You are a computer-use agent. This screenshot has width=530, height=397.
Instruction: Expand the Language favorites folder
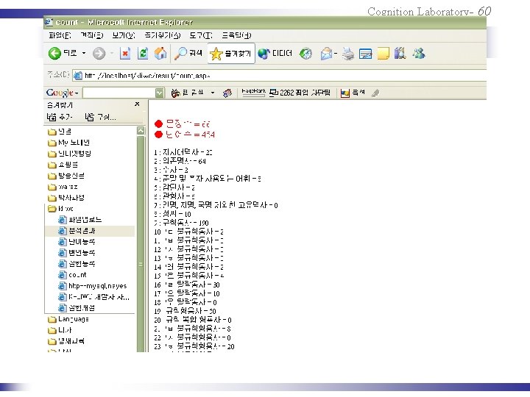[x=68, y=319]
